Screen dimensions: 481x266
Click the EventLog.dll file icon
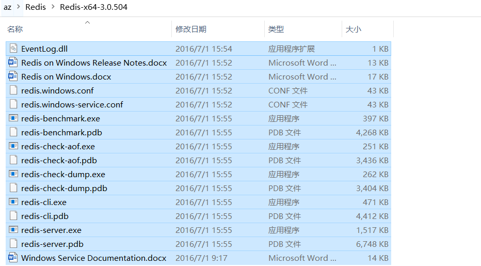pyautogui.click(x=13, y=48)
